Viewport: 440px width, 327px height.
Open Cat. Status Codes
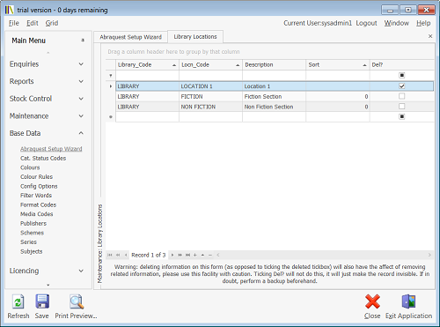tap(43, 159)
